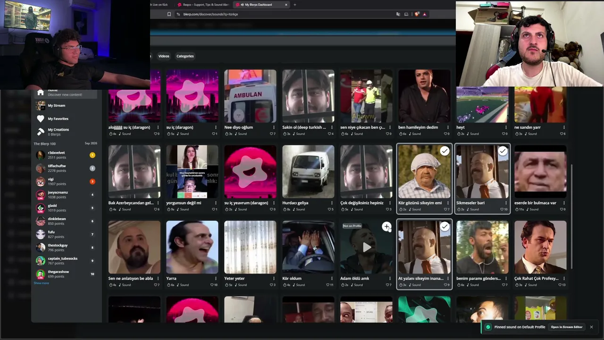604x340 pixels.
Task: Open the 'benim paramı gönders...' card menu
Action: click(506, 278)
